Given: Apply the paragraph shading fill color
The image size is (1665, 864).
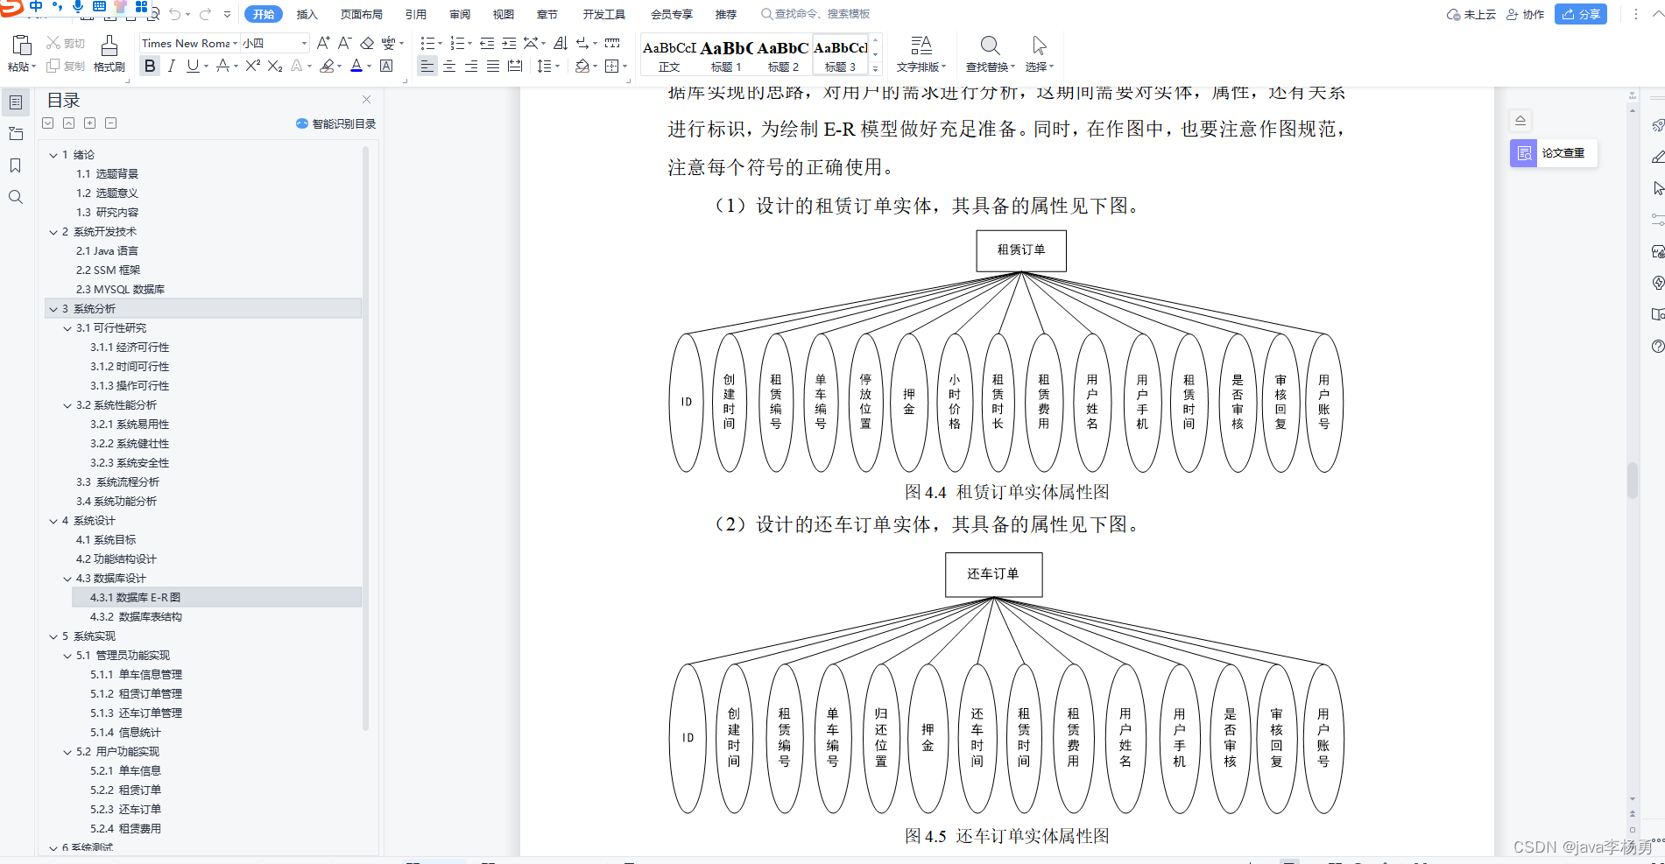Looking at the screenshot, I should (x=582, y=66).
